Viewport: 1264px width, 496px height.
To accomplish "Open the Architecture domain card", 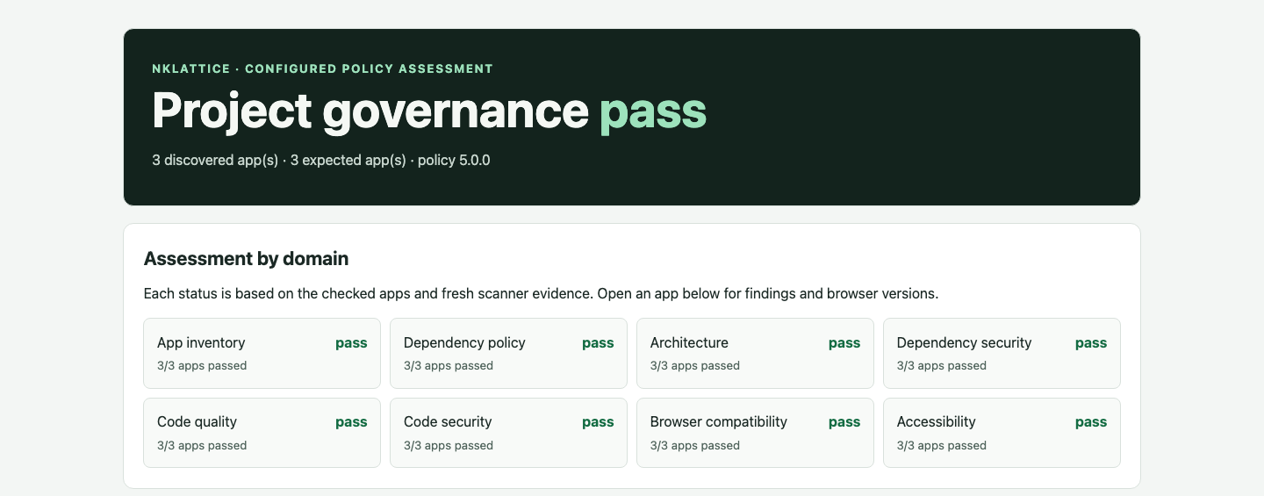I will tap(755, 353).
